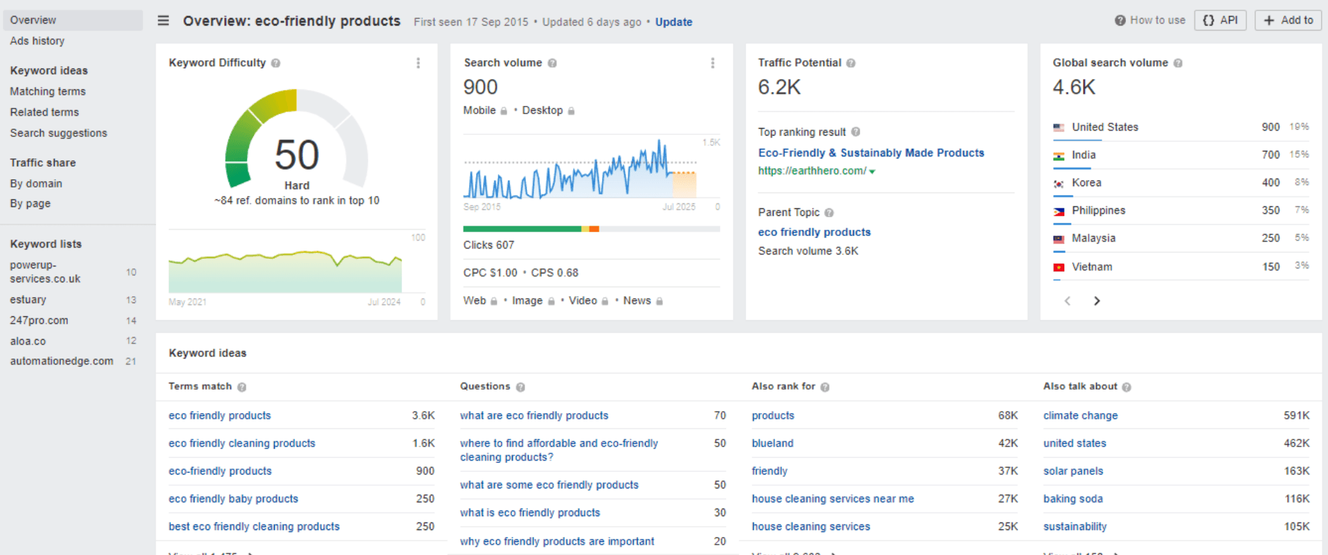Click Also talk about help icon

(x=1127, y=387)
